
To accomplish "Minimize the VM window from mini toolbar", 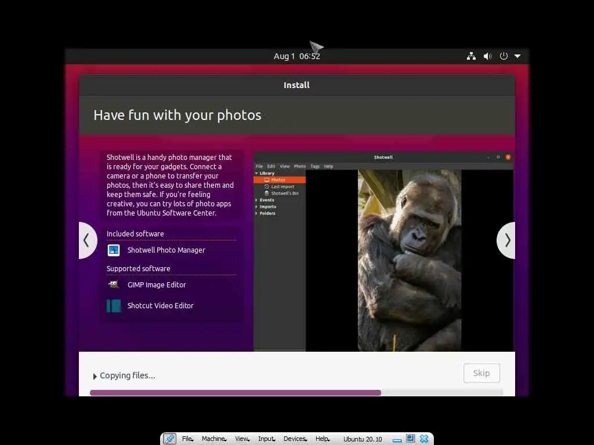I will [x=397, y=440].
